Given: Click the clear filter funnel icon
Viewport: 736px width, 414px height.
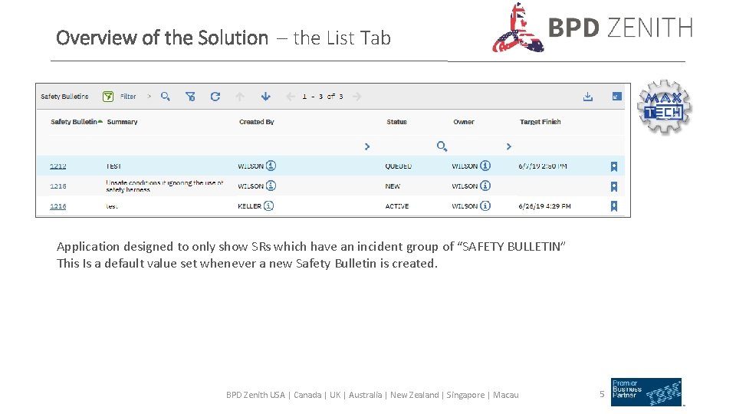Looking at the screenshot, I should coord(190,97).
